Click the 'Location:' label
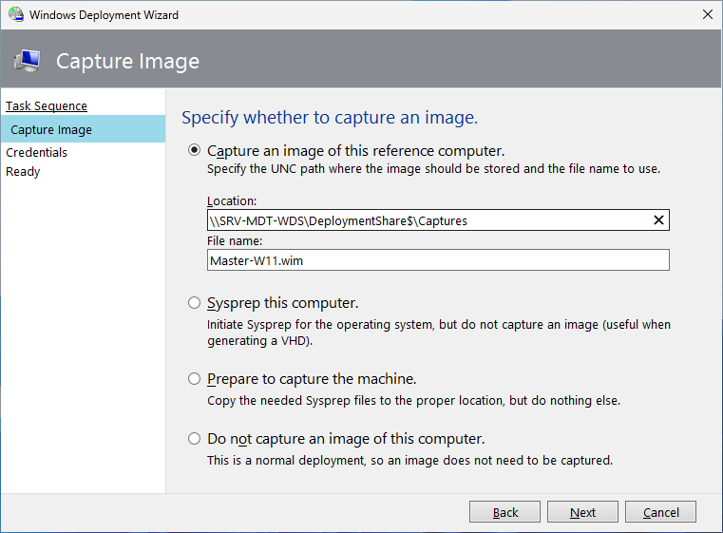The height and width of the screenshot is (533, 723). click(x=232, y=201)
